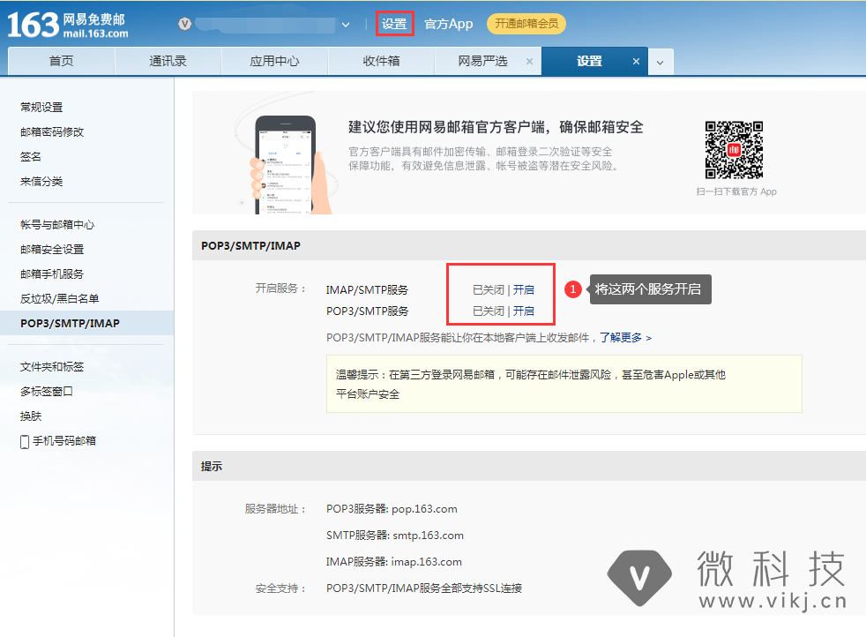
Task: Select 反垃圾/黑白名单 in the sidebar
Action: click(60, 299)
